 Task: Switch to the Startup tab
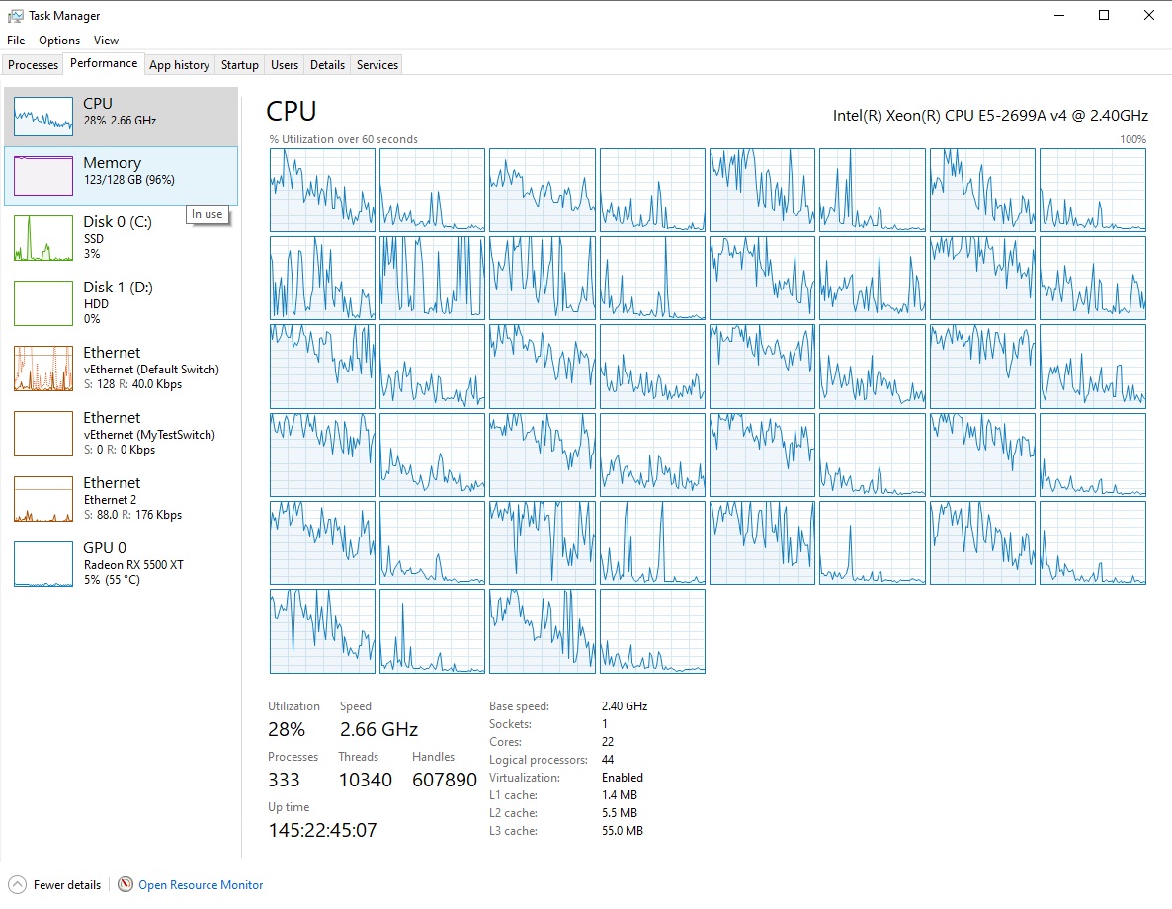click(240, 65)
